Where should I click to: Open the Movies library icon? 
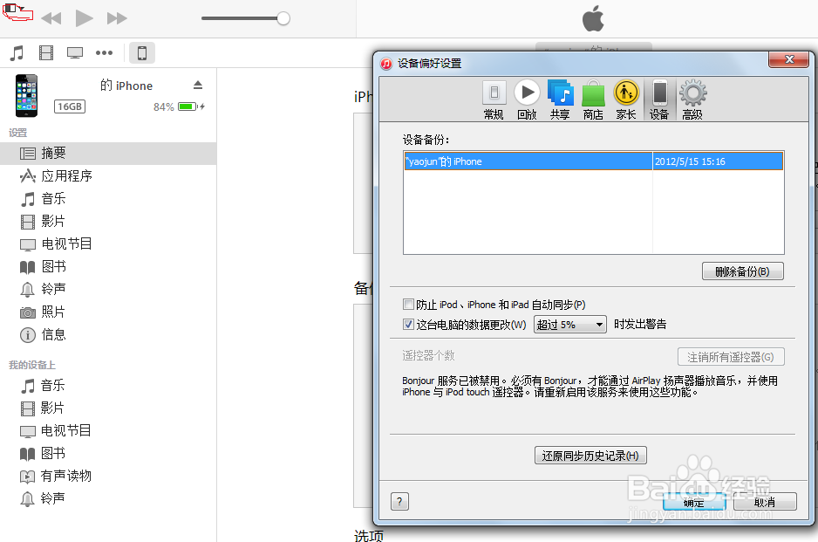coord(46,52)
